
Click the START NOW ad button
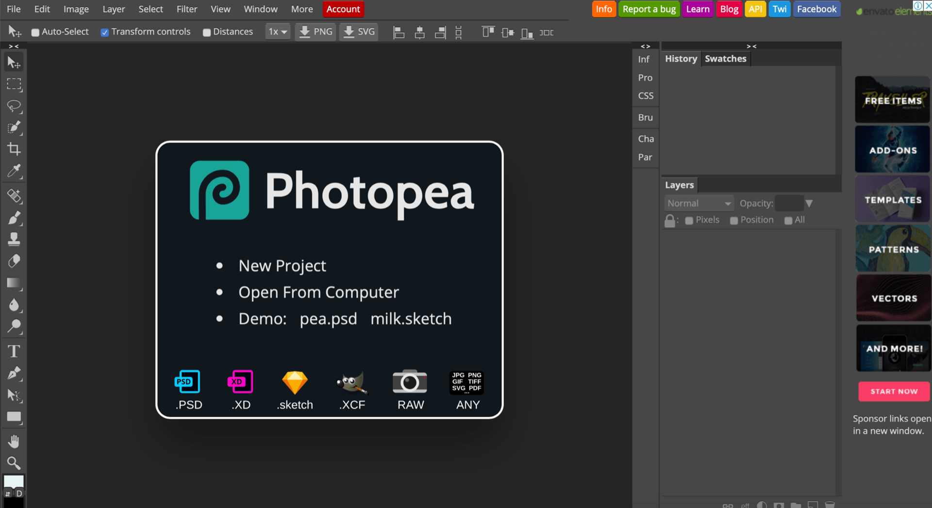(x=894, y=392)
